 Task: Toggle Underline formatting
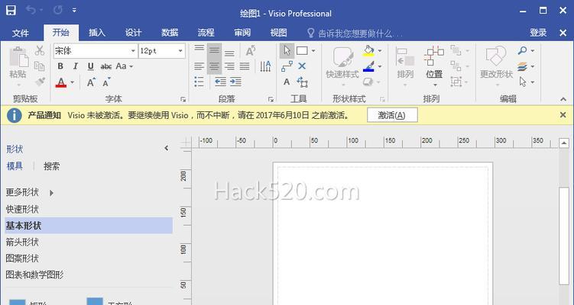[x=91, y=66]
